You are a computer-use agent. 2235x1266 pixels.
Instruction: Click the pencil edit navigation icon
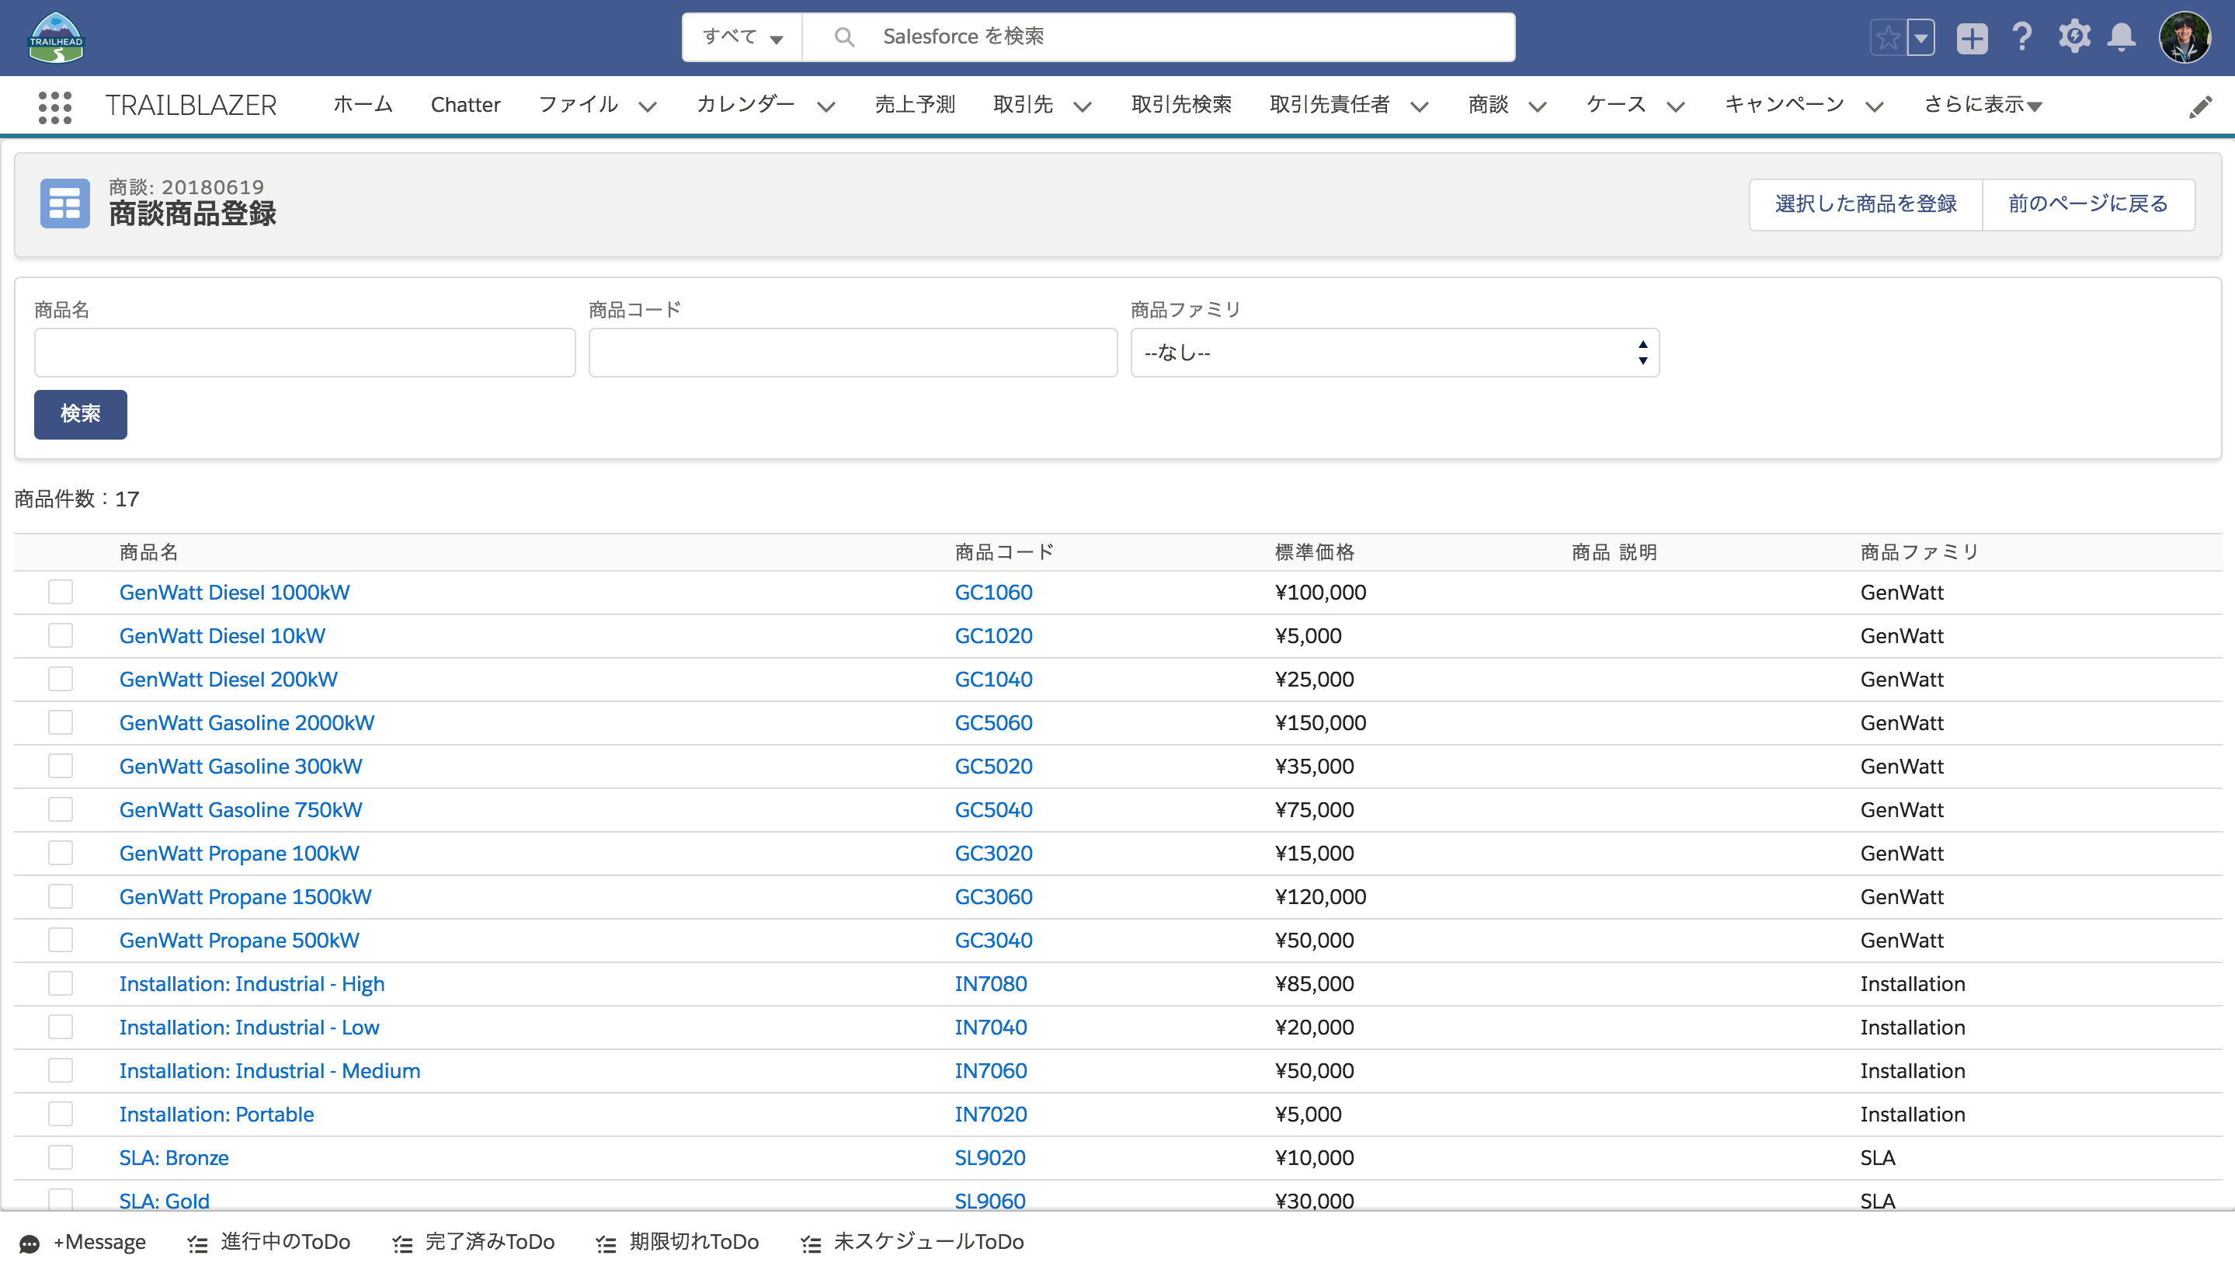pyautogui.click(x=2200, y=106)
